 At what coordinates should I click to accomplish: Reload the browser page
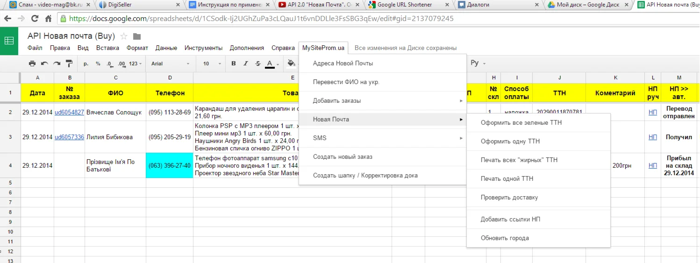coord(35,19)
